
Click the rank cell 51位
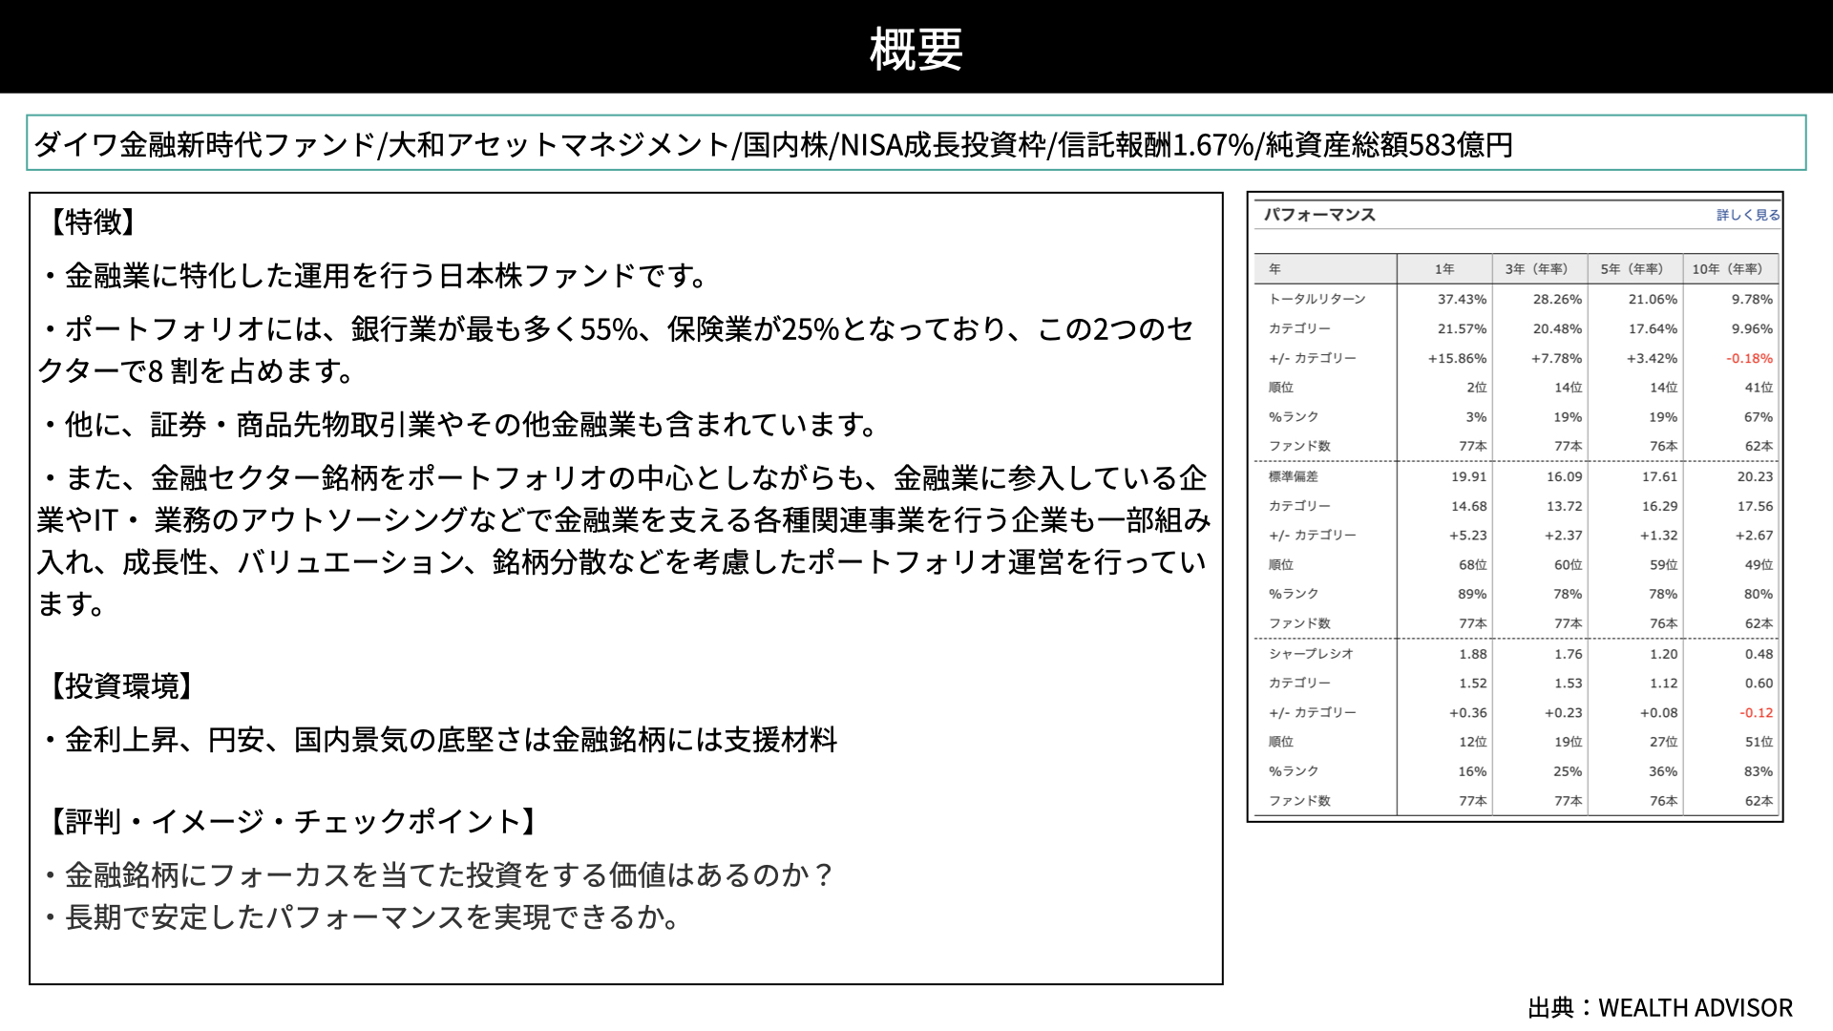1759,742
